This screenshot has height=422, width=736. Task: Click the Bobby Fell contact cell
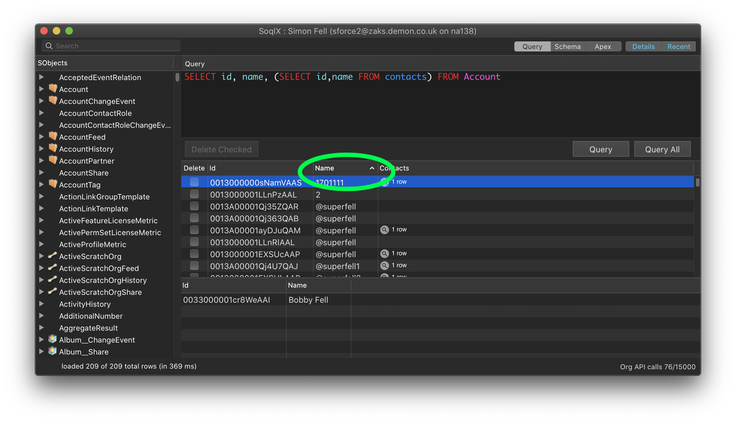[318, 300]
